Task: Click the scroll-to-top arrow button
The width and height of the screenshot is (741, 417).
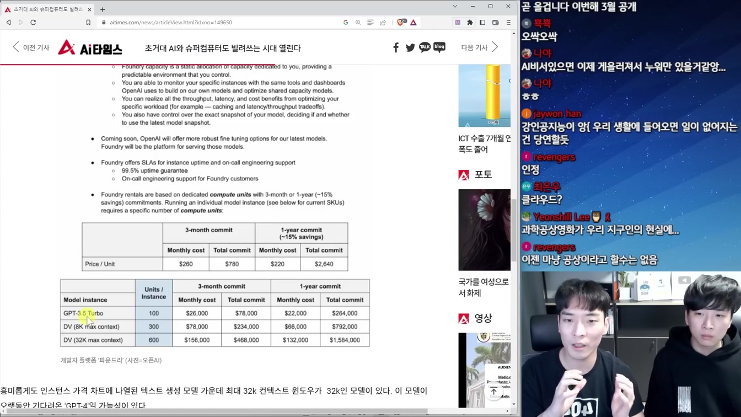Action: click(493, 391)
